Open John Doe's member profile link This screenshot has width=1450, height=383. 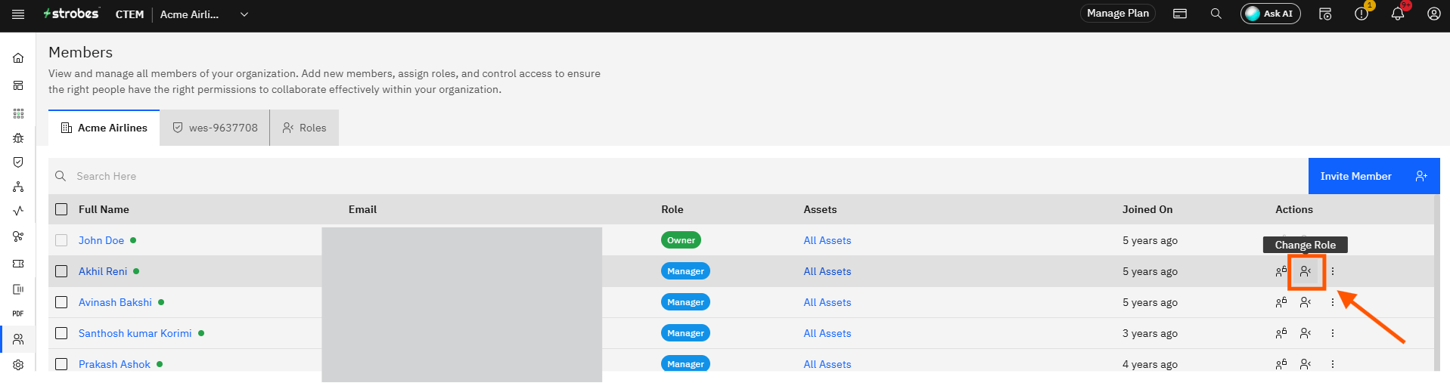[101, 240]
